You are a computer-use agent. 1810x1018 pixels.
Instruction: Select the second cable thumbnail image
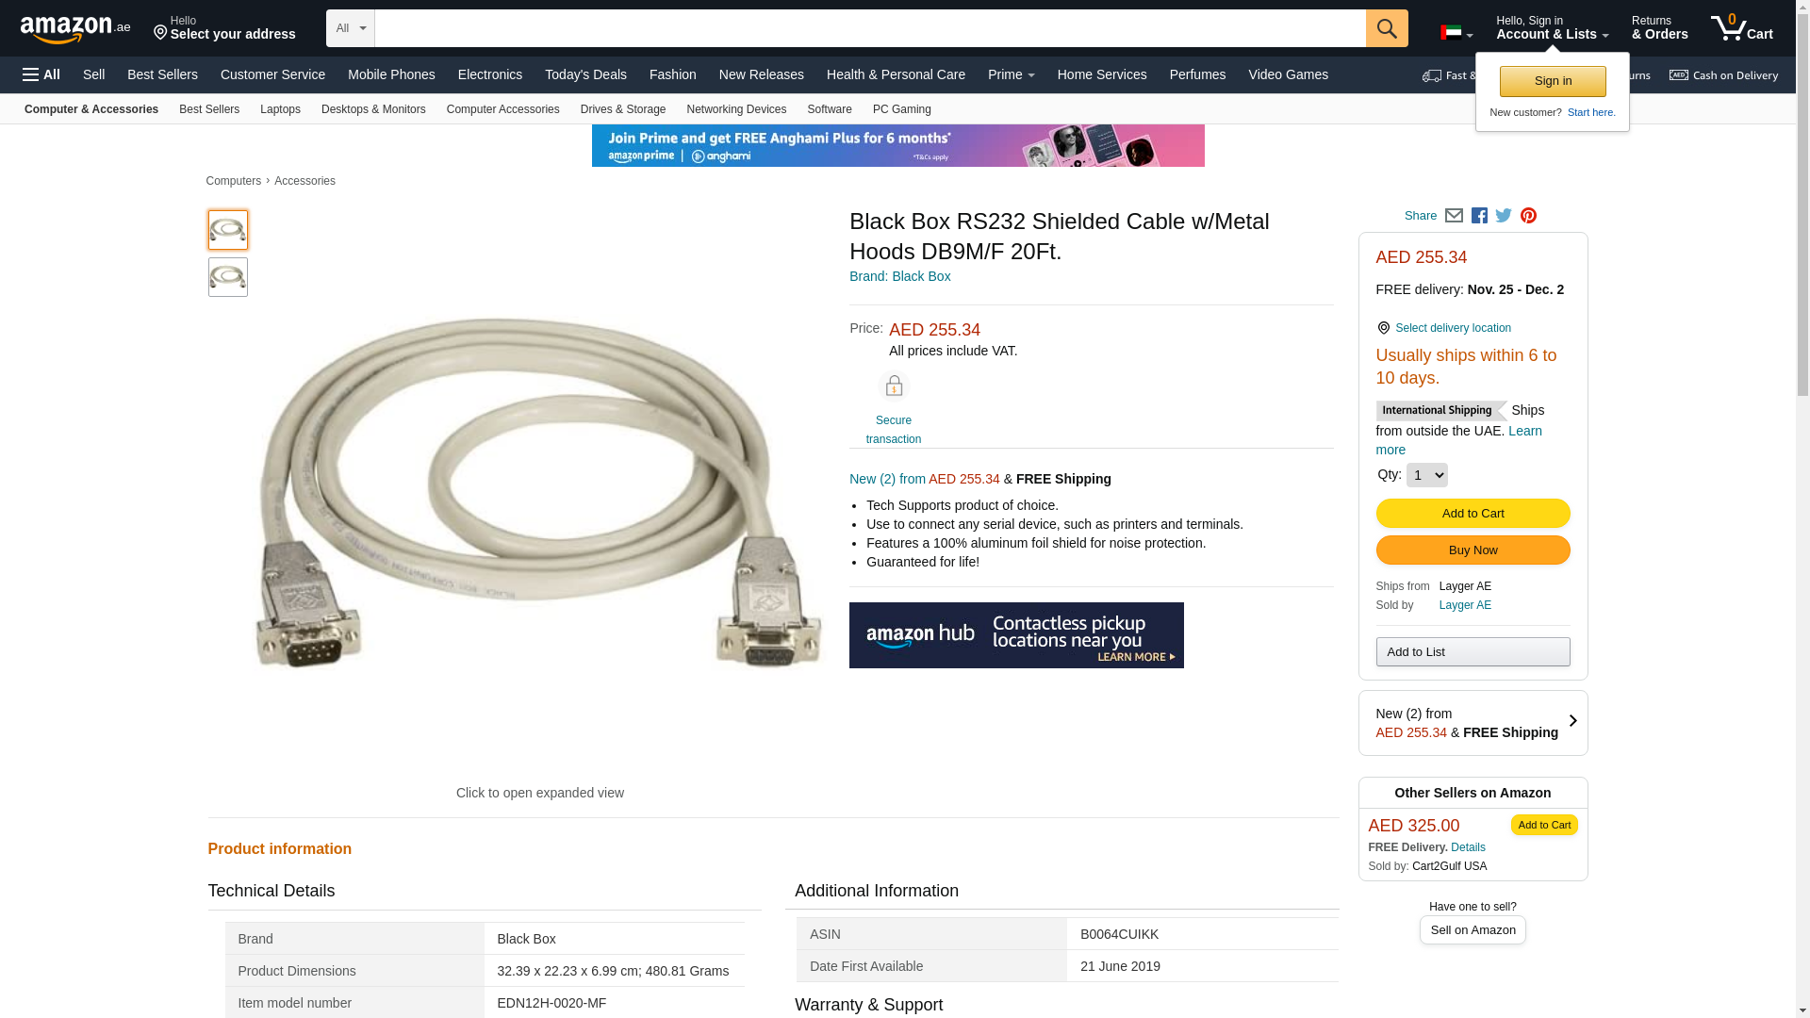228,277
